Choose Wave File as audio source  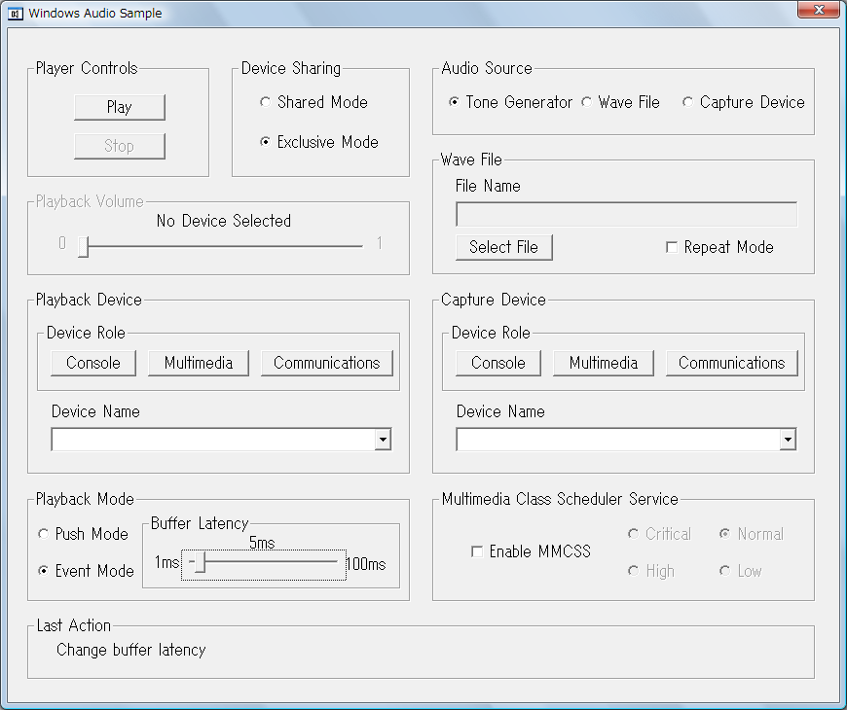(587, 102)
